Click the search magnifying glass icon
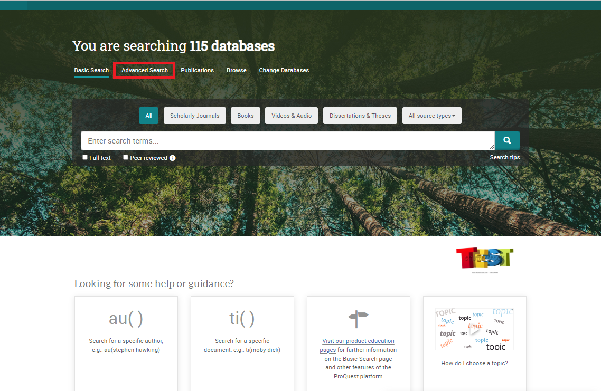The height and width of the screenshot is (391, 601). (x=506, y=140)
